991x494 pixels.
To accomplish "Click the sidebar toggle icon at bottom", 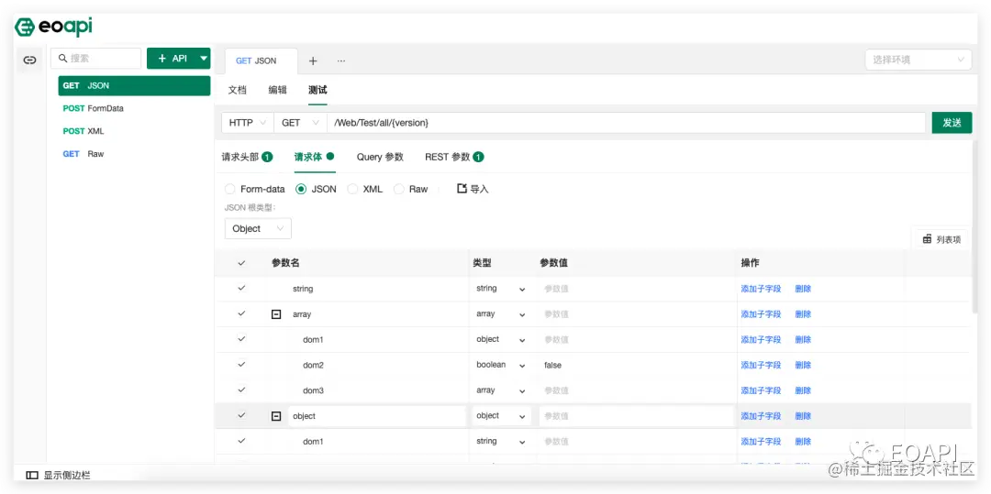I will pyautogui.click(x=31, y=475).
